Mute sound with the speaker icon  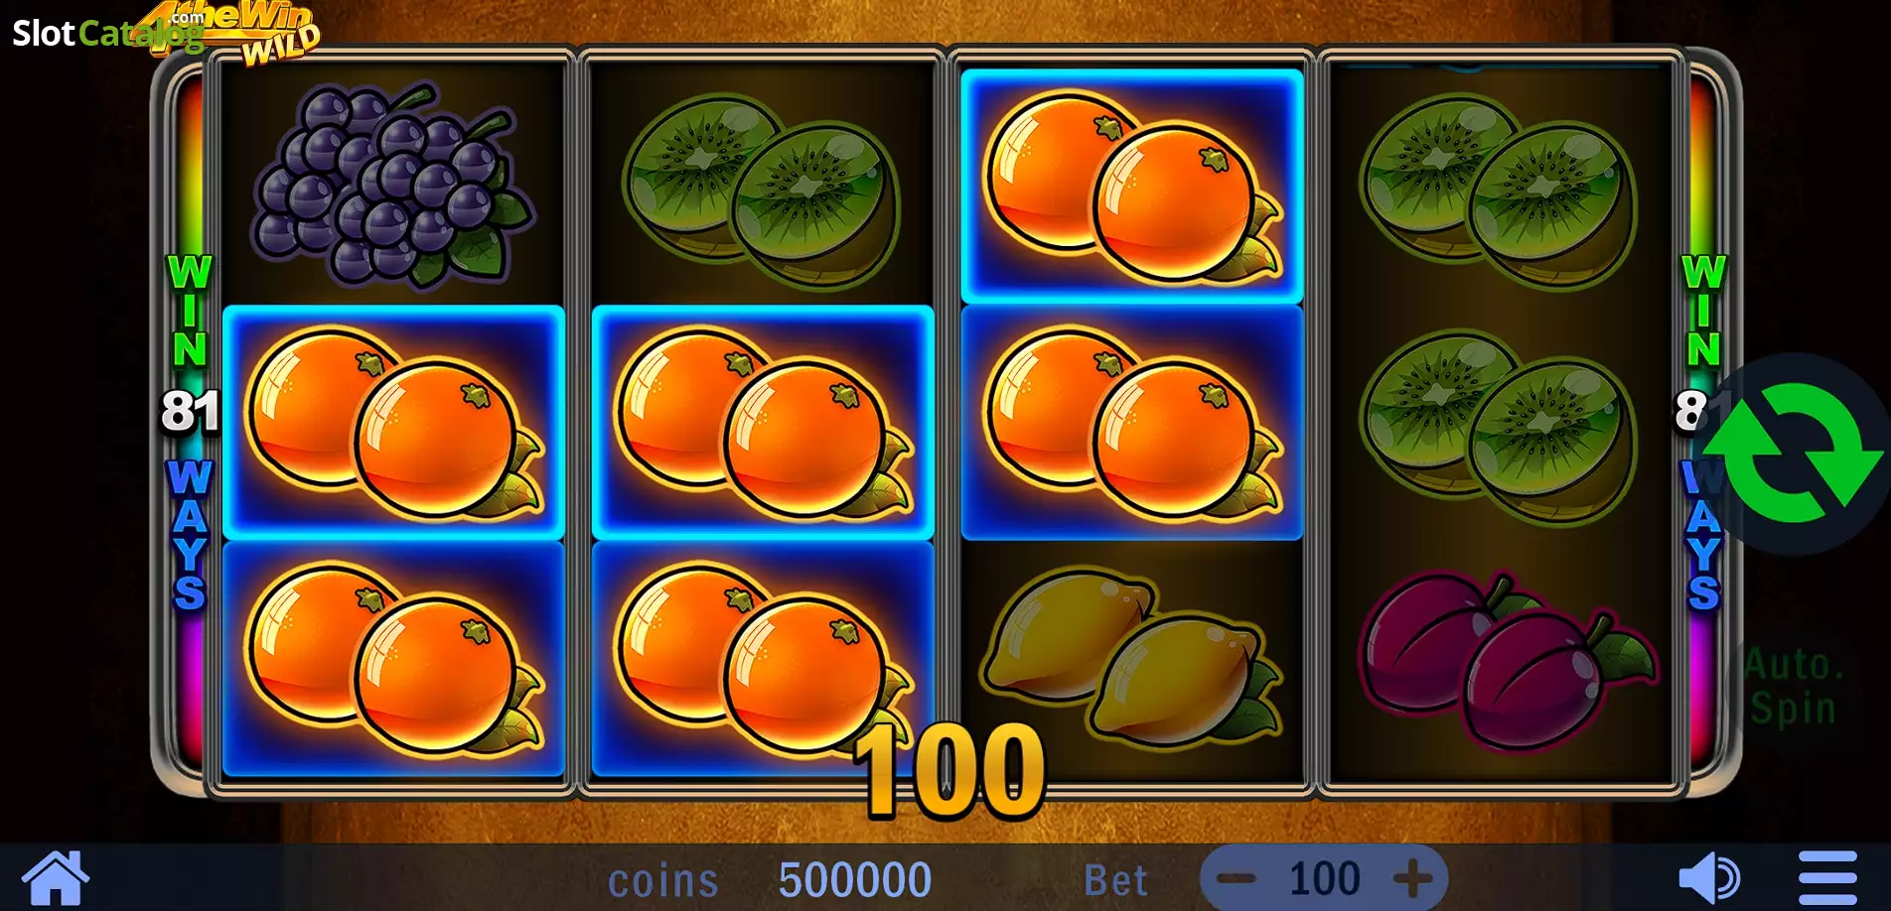(1708, 878)
